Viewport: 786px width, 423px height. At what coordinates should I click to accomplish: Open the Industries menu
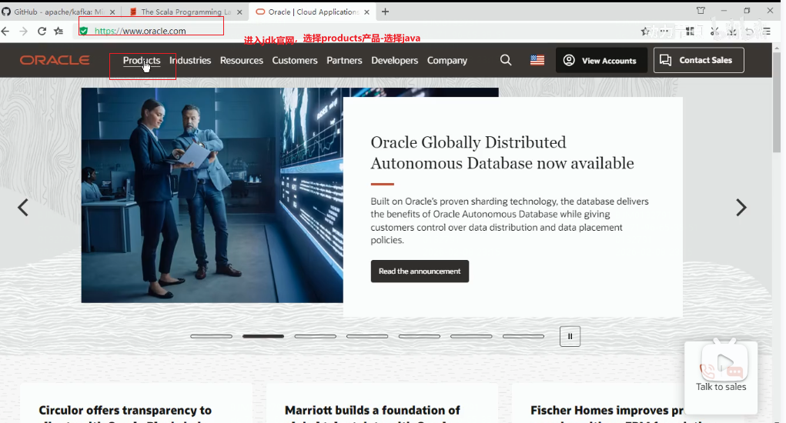tap(190, 61)
